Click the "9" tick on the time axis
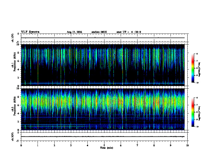Image resolution: width=211 pixels, height=163 pixels. [171, 145]
